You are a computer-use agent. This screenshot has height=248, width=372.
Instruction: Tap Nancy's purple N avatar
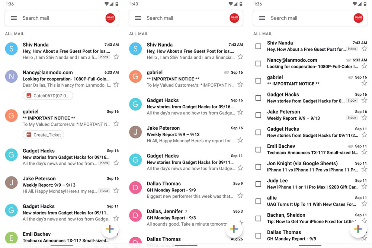point(11,76)
